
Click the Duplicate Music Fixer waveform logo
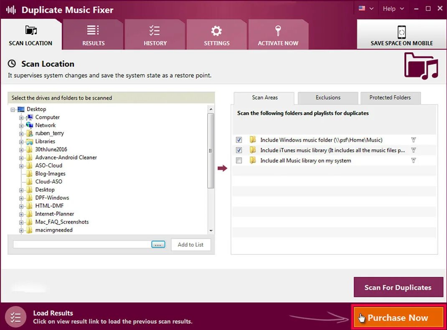point(11,10)
